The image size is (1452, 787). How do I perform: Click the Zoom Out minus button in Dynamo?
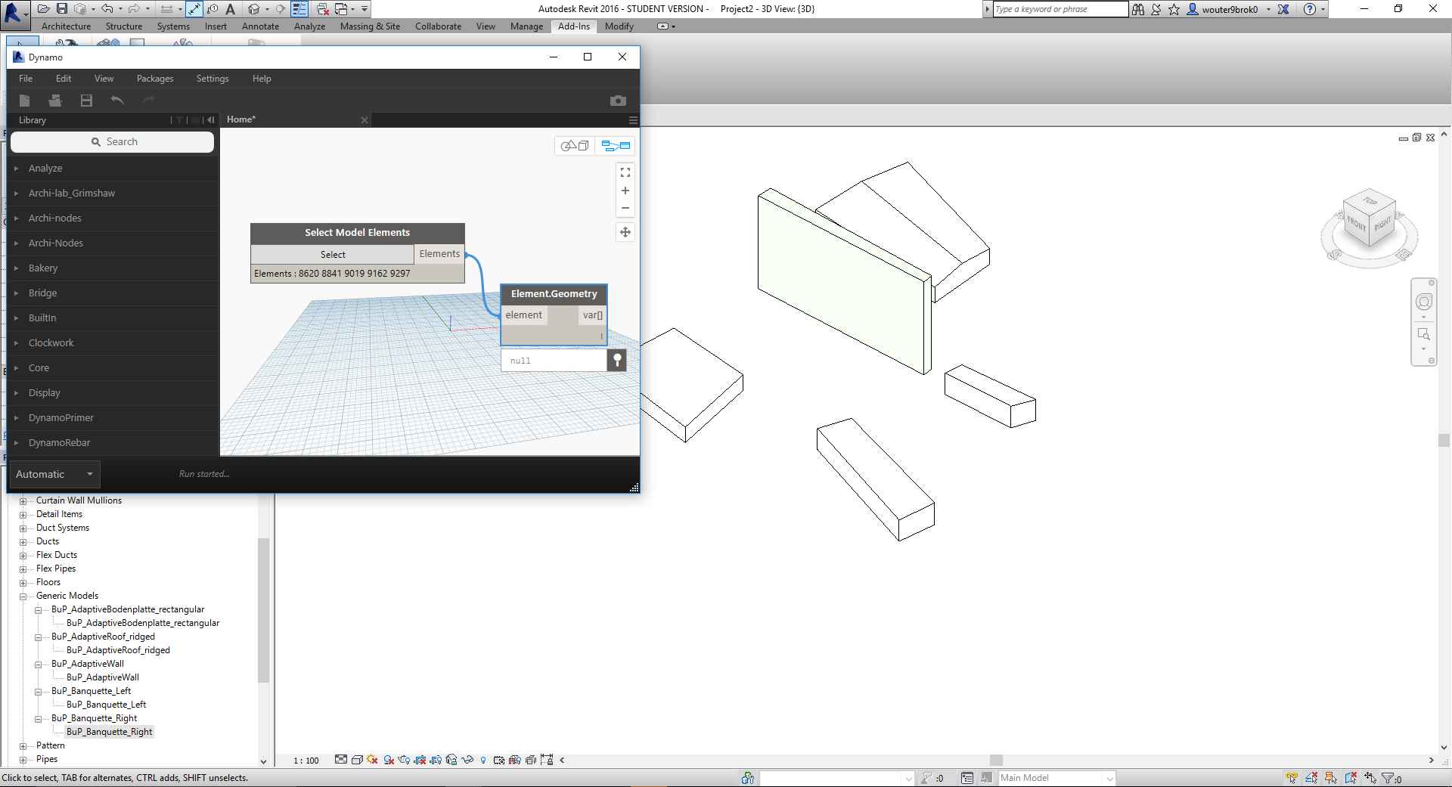click(x=625, y=208)
